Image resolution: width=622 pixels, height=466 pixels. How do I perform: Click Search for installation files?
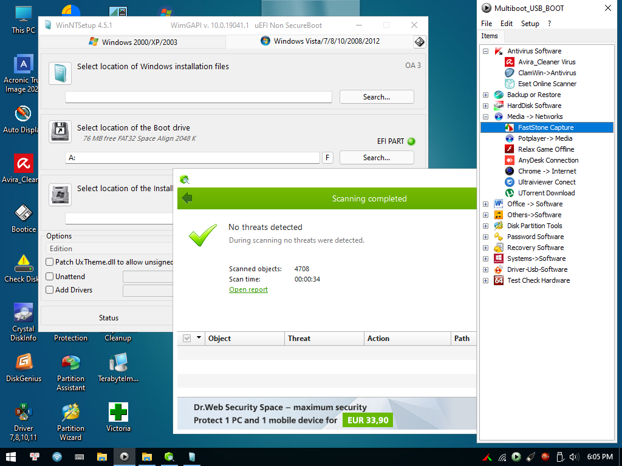377,97
